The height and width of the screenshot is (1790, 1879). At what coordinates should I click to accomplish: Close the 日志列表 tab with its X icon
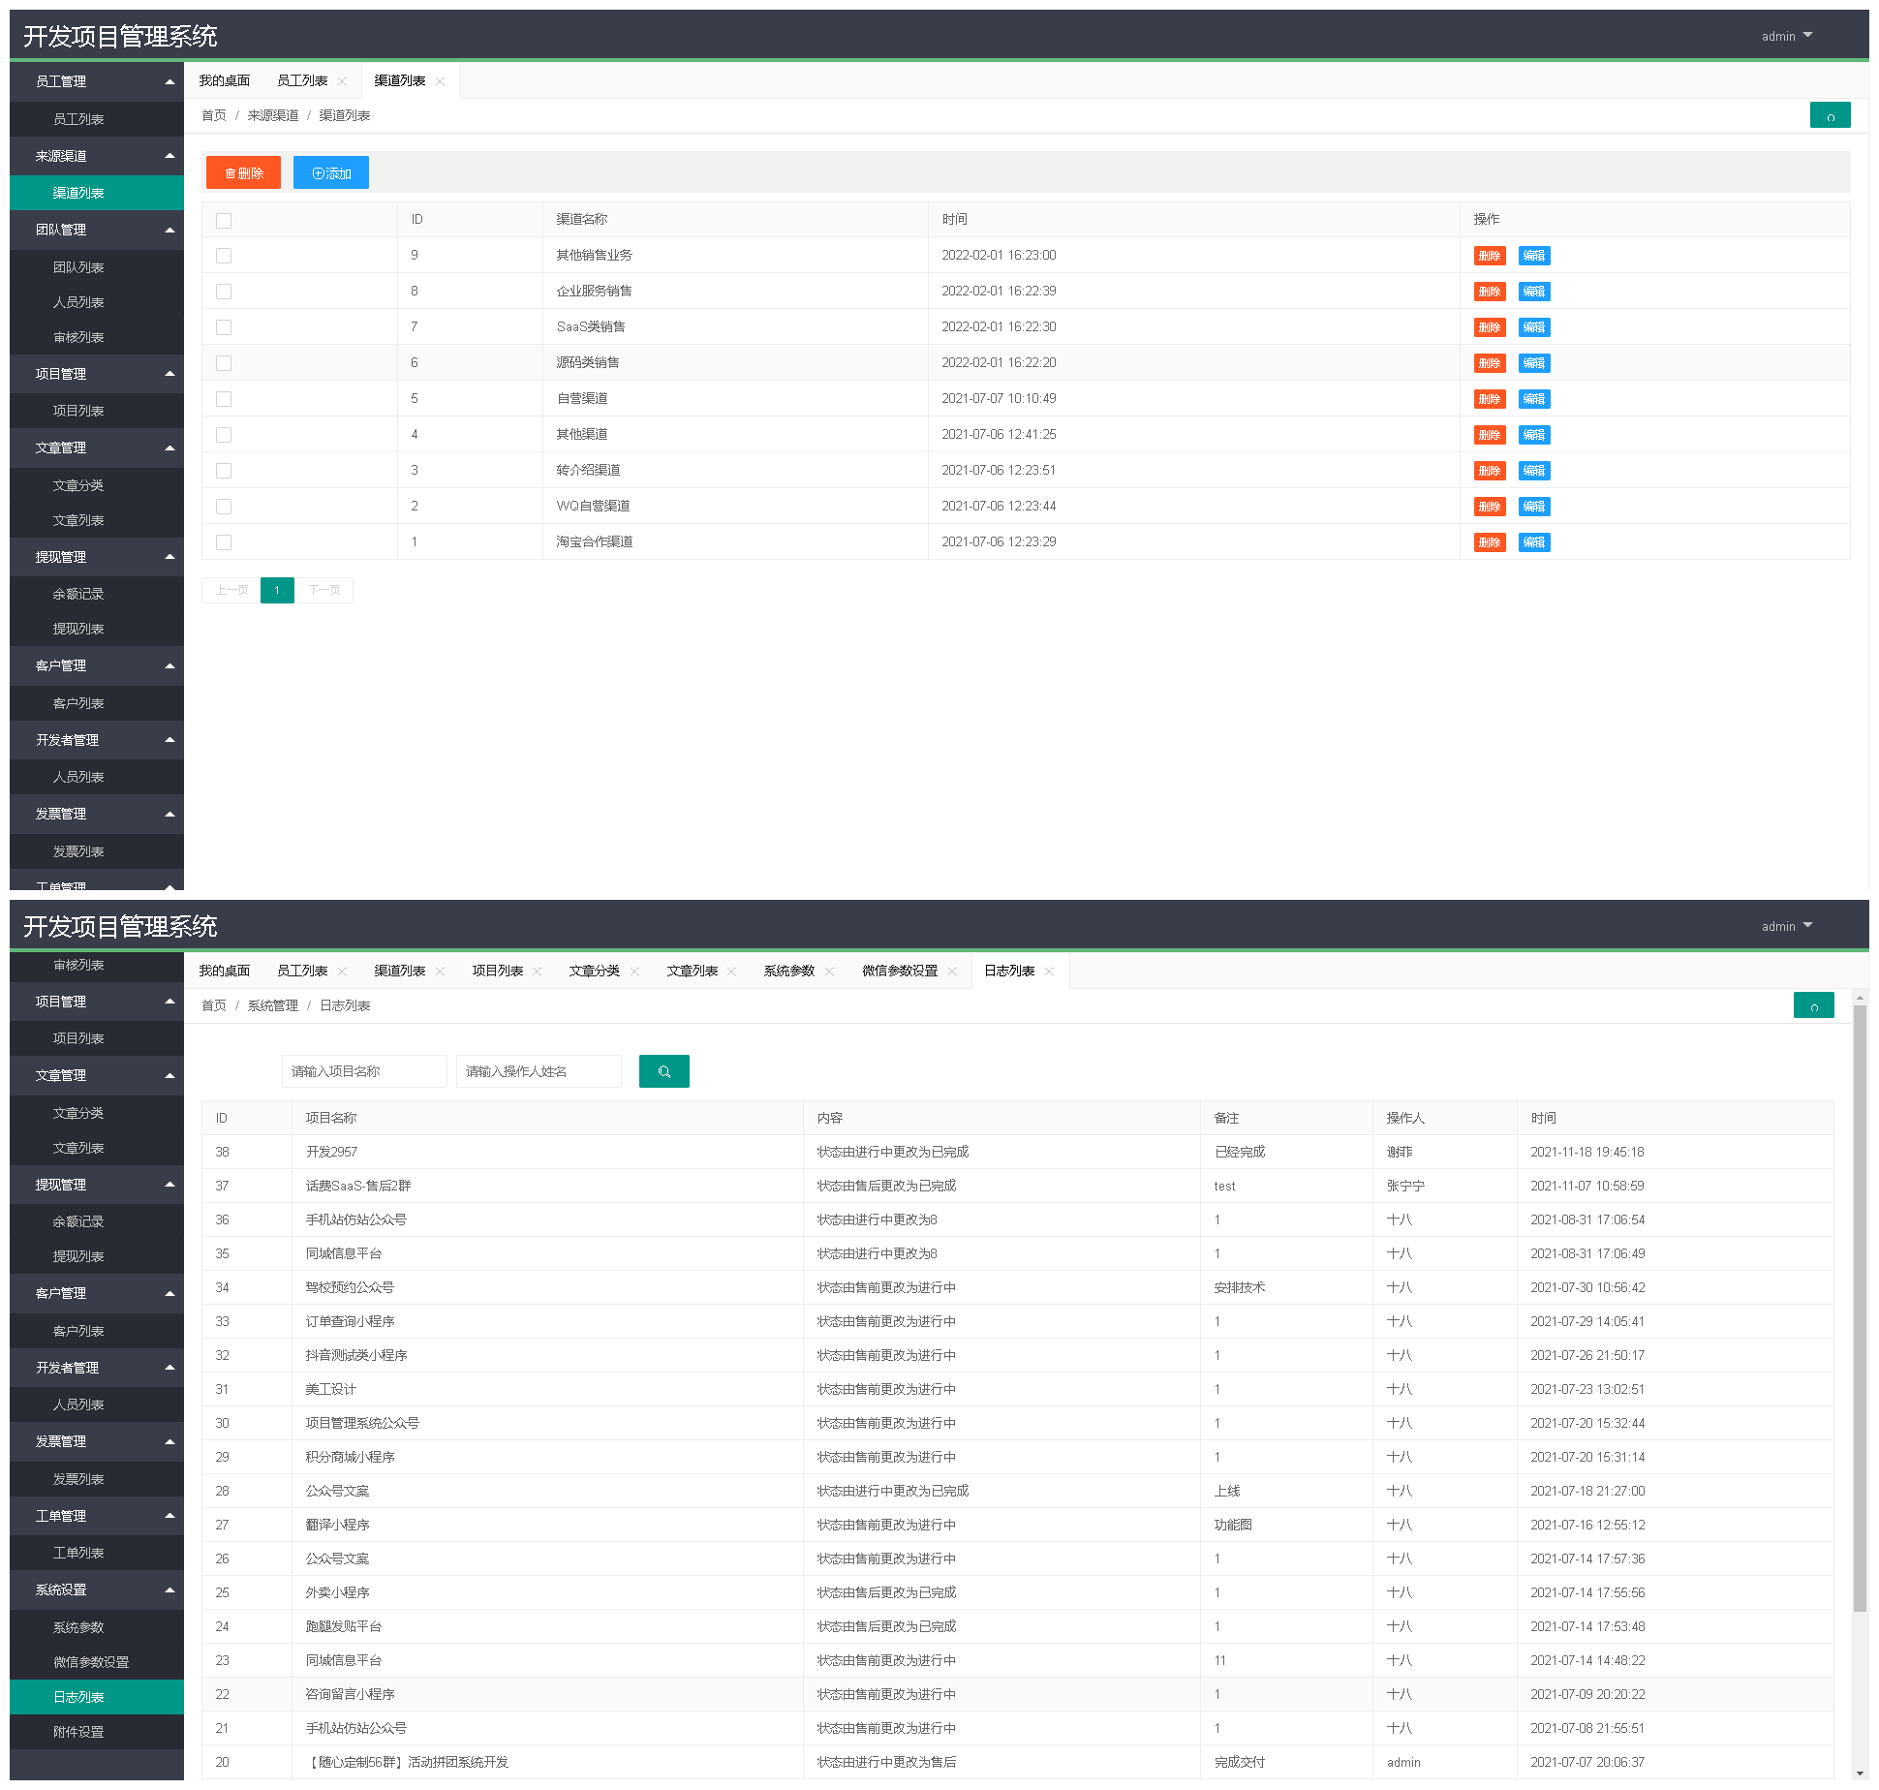[x=1049, y=972]
